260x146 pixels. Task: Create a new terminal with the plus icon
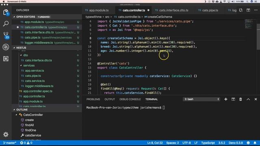[226, 99]
